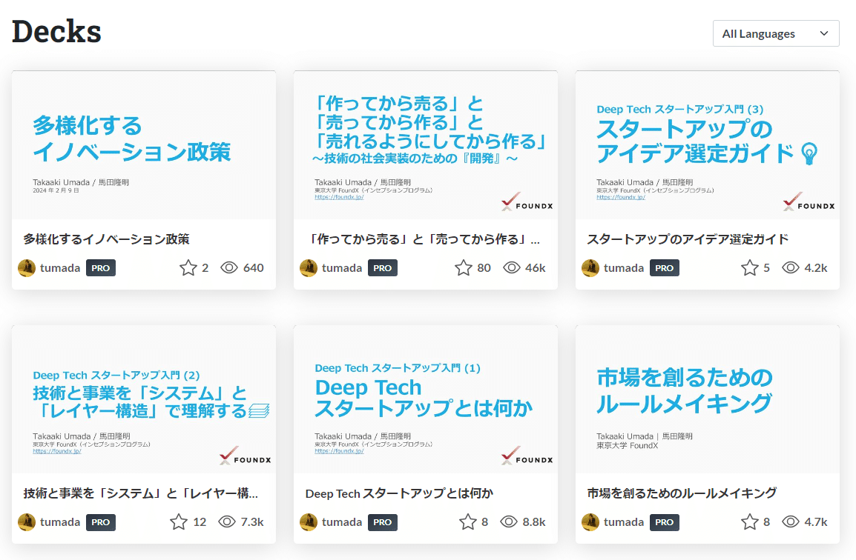Click tumada avatar on the 46k views card
This screenshot has height=560, width=856.
pos(309,267)
